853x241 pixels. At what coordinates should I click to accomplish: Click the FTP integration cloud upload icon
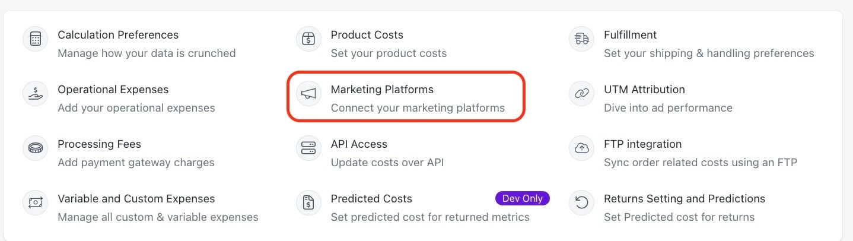coord(582,148)
